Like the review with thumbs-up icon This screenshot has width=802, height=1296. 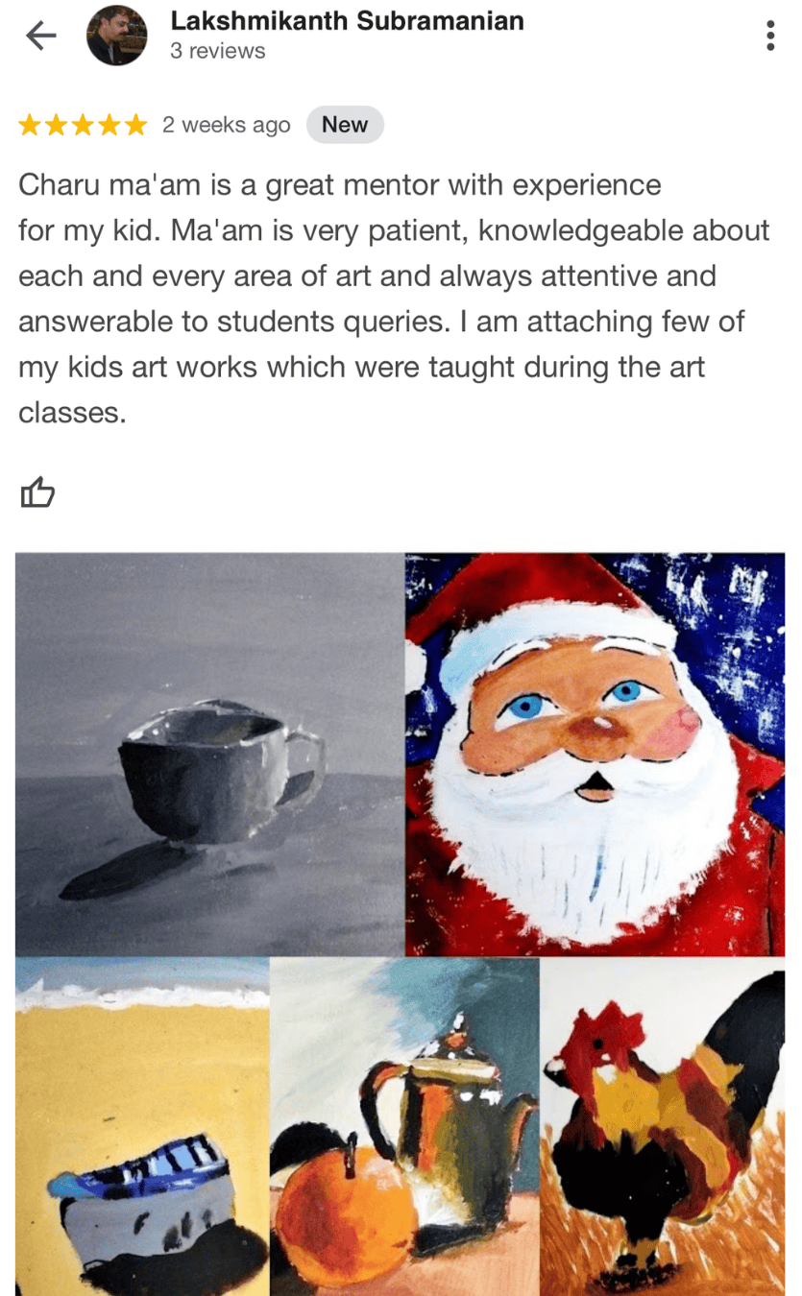[37, 492]
